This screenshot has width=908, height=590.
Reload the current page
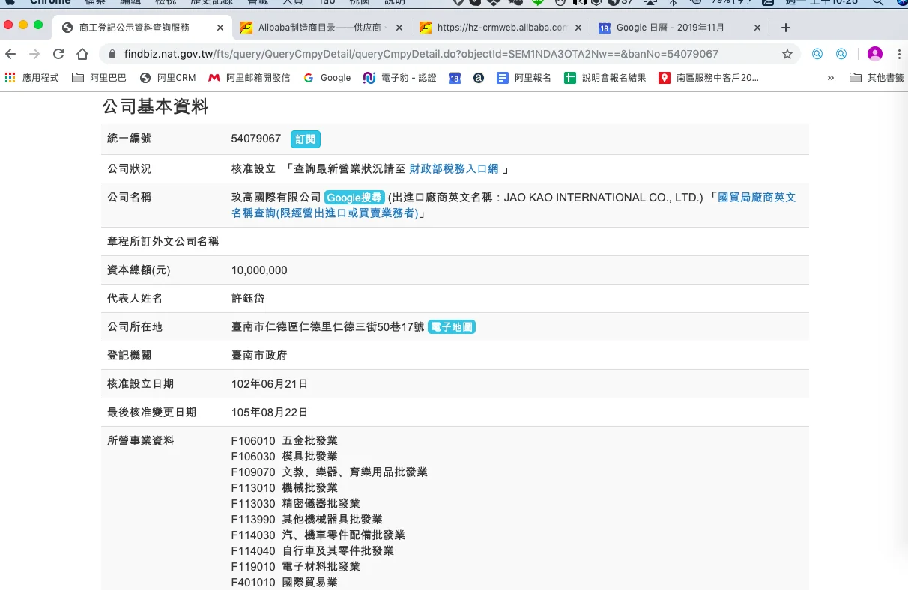pyautogui.click(x=58, y=54)
